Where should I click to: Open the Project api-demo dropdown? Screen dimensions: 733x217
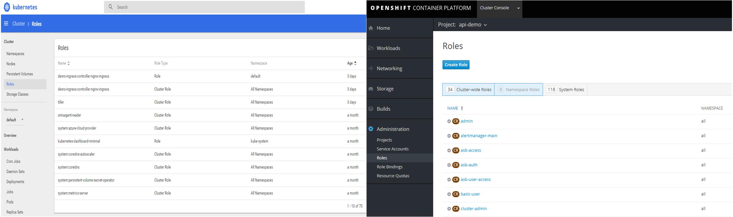pyautogui.click(x=462, y=25)
